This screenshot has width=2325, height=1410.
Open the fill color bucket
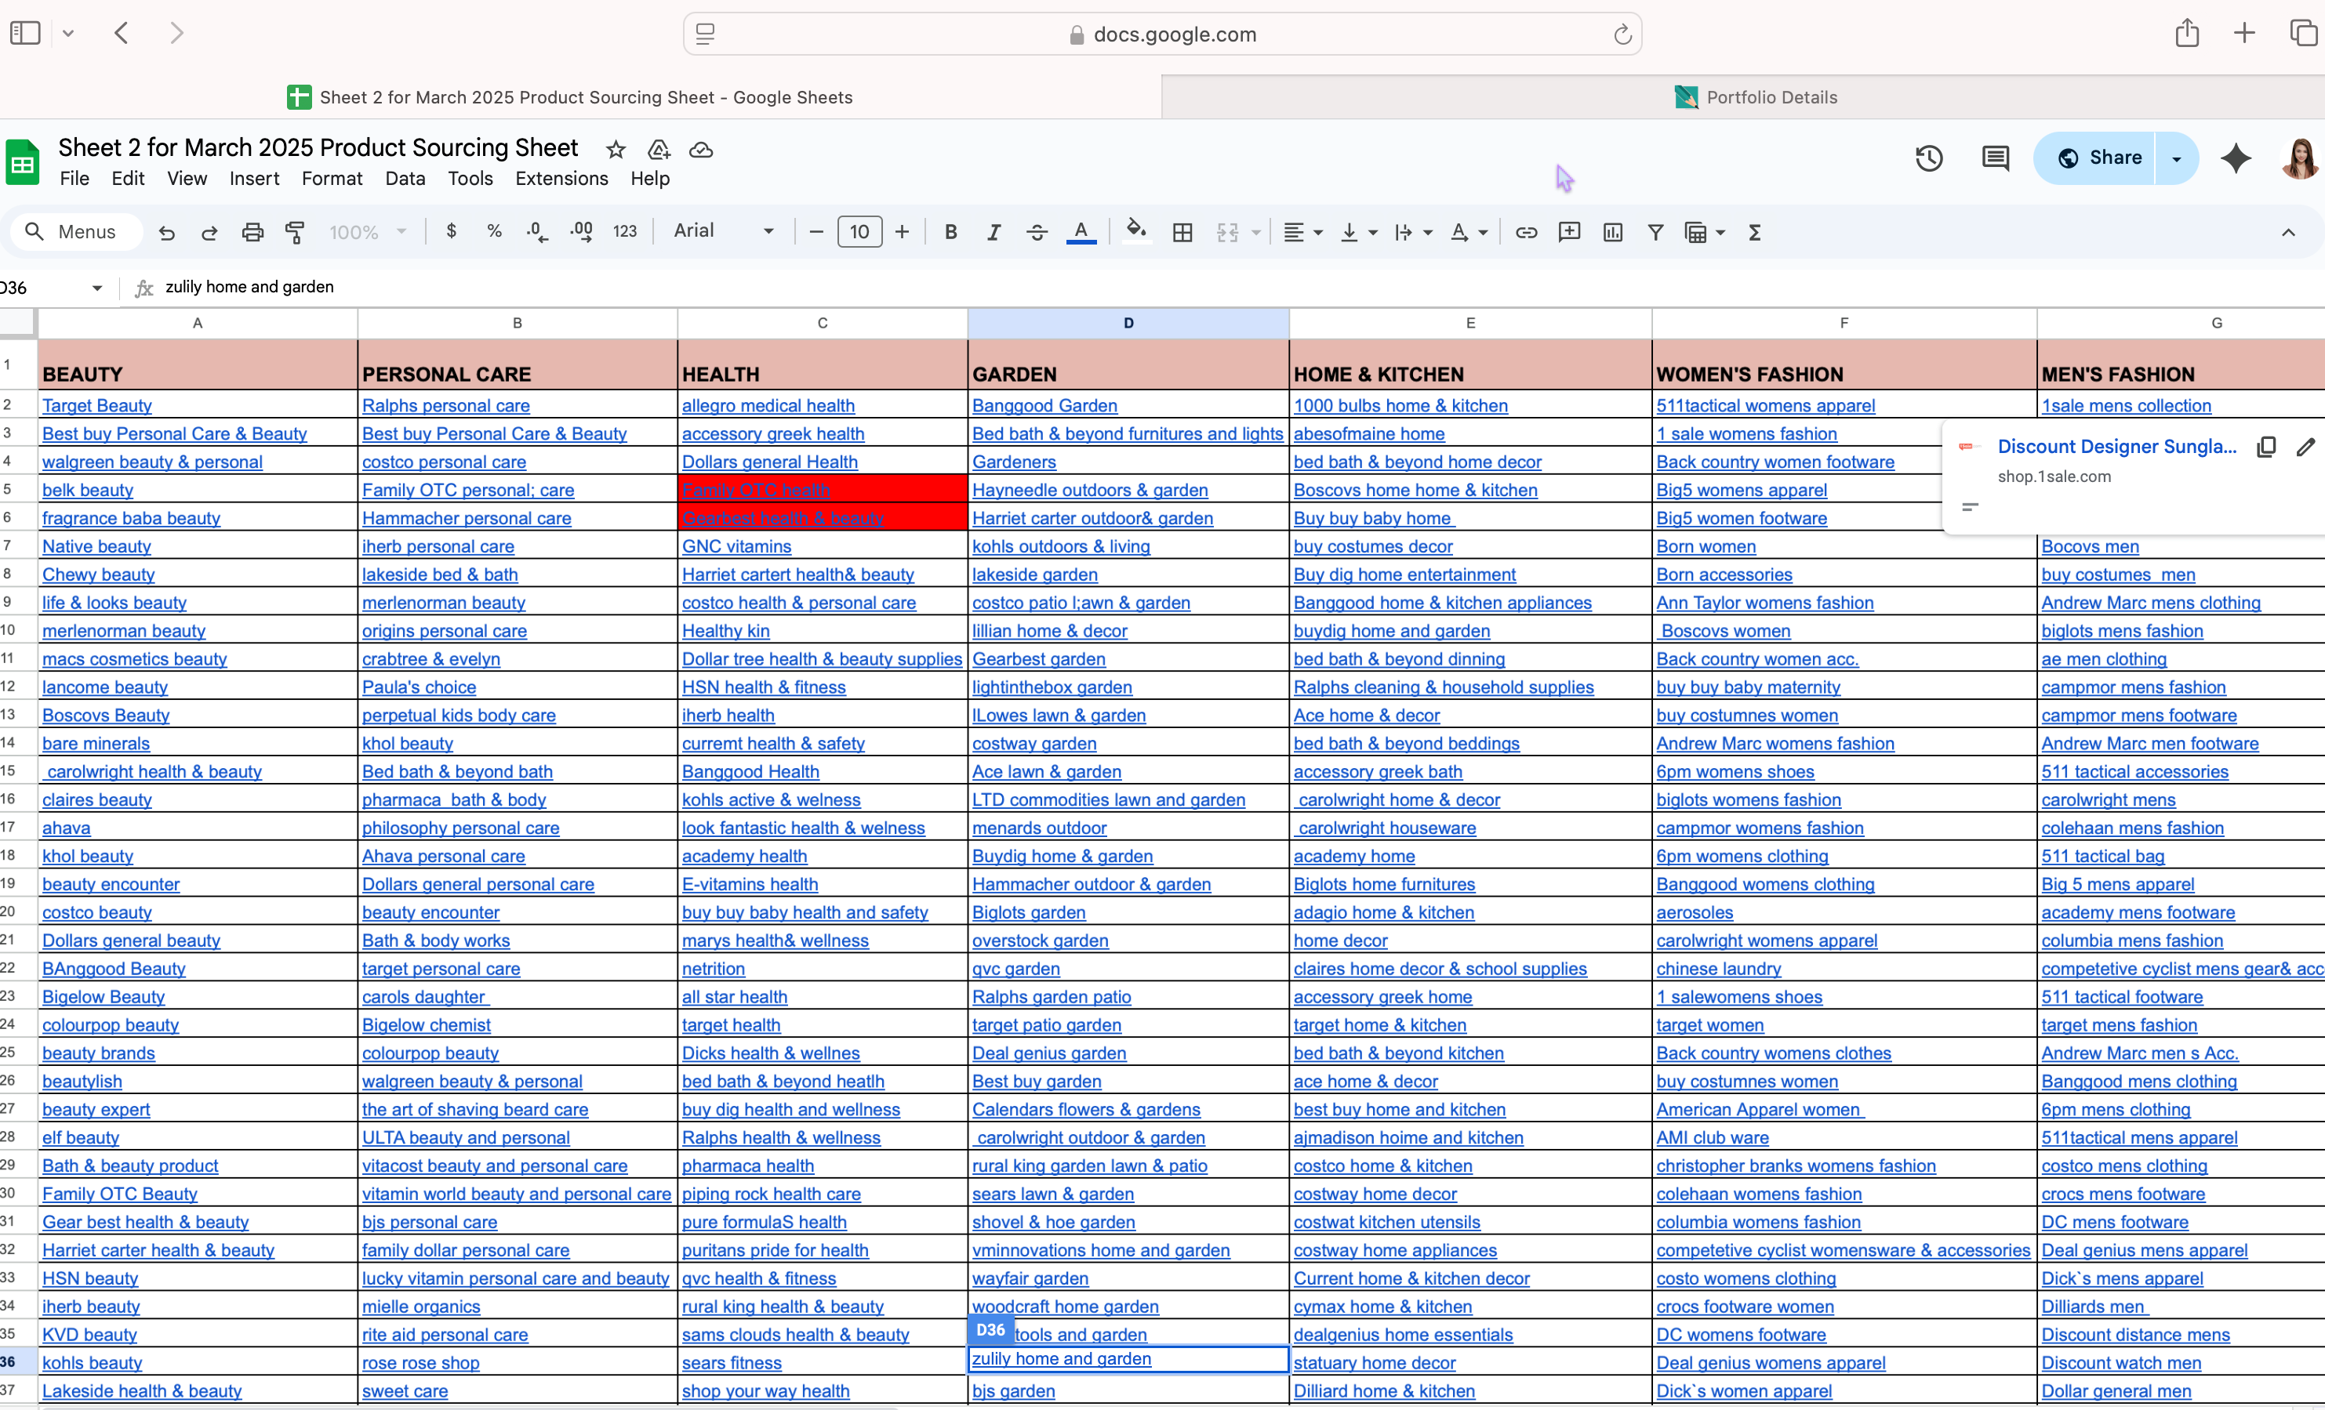[x=1137, y=231]
